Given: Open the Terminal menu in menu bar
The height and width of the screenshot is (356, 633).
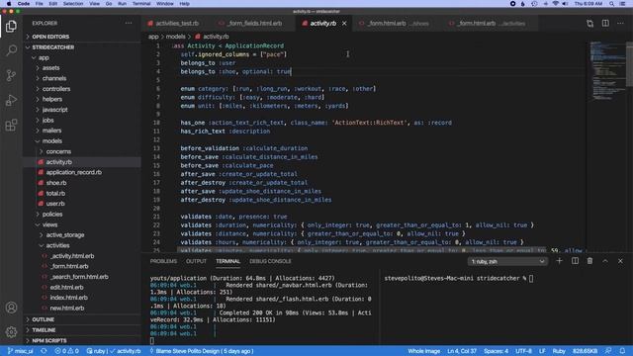Looking at the screenshot, I should click(141, 4).
